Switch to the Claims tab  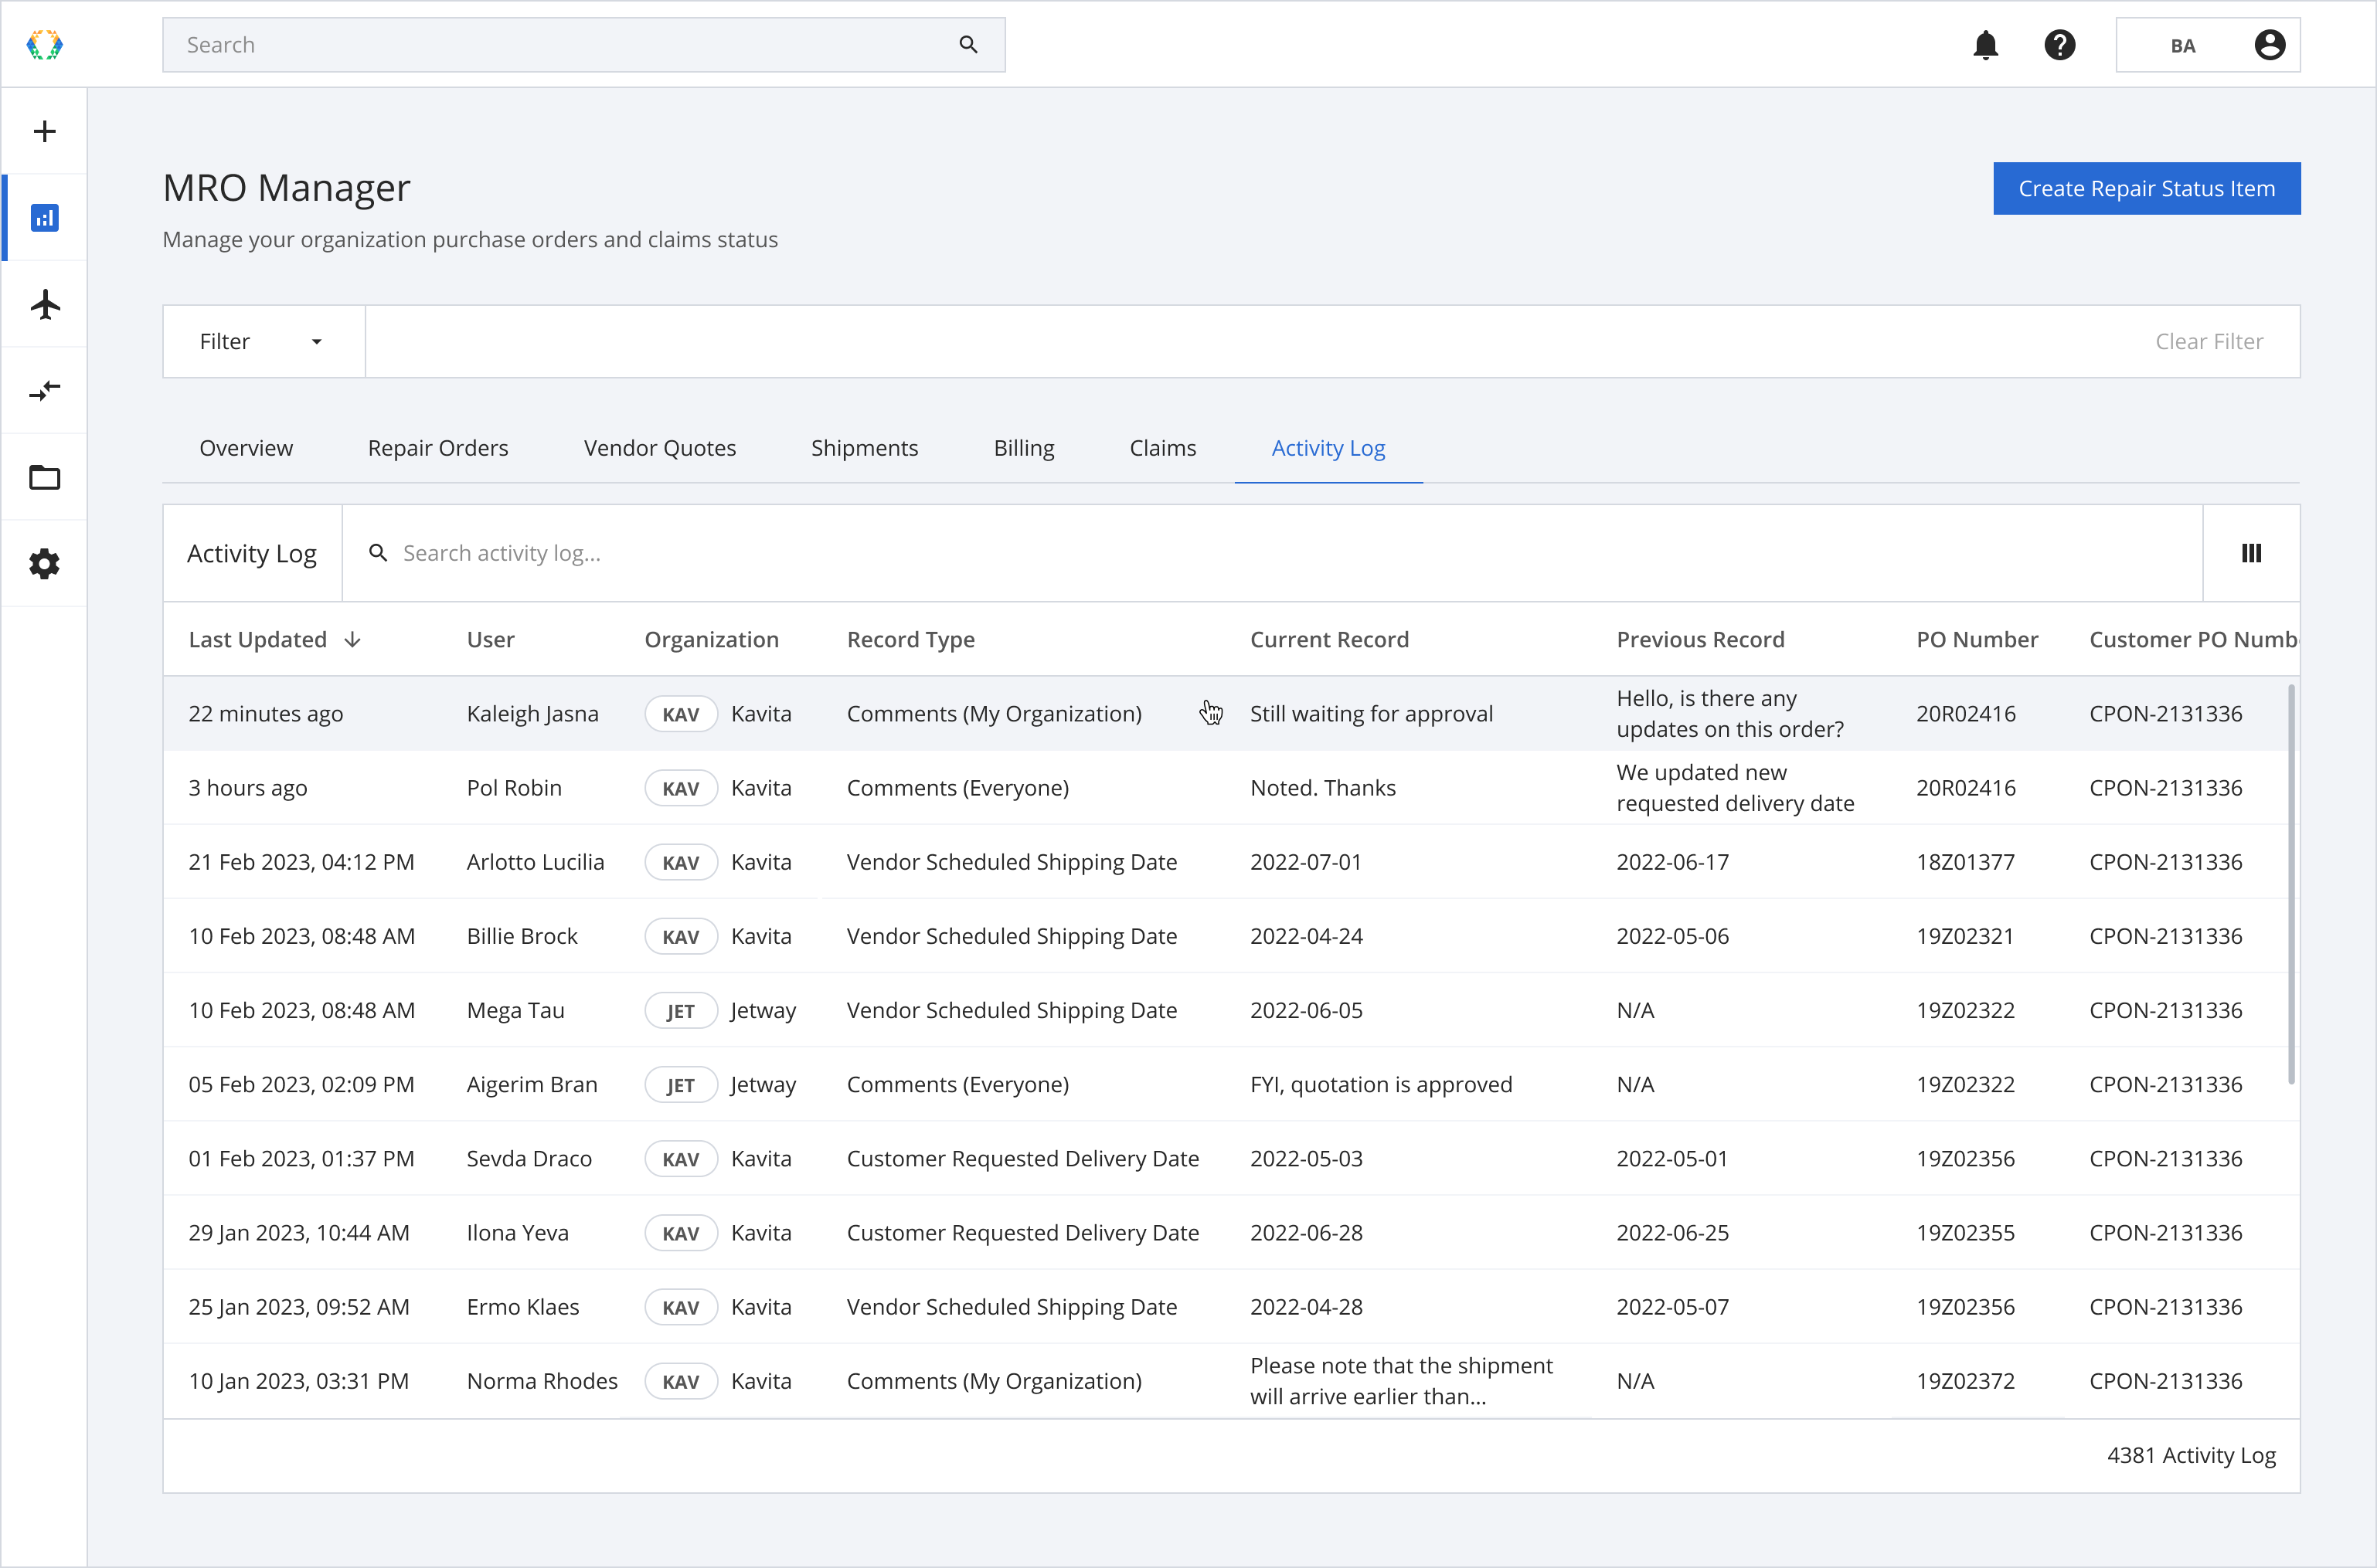(x=1162, y=448)
